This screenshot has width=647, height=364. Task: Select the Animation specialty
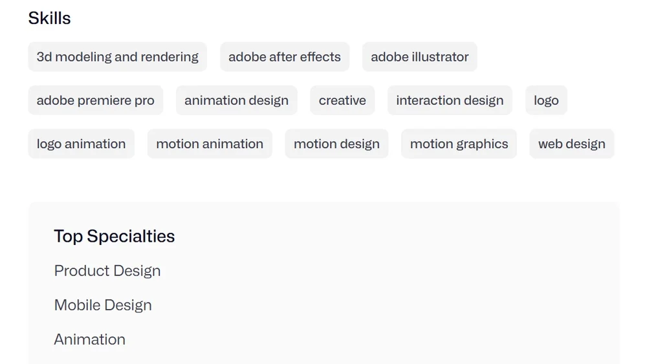coord(90,339)
